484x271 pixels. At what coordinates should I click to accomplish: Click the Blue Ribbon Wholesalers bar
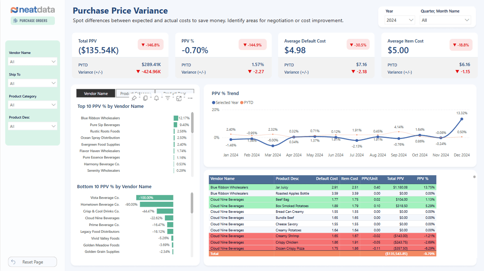click(176, 118)
